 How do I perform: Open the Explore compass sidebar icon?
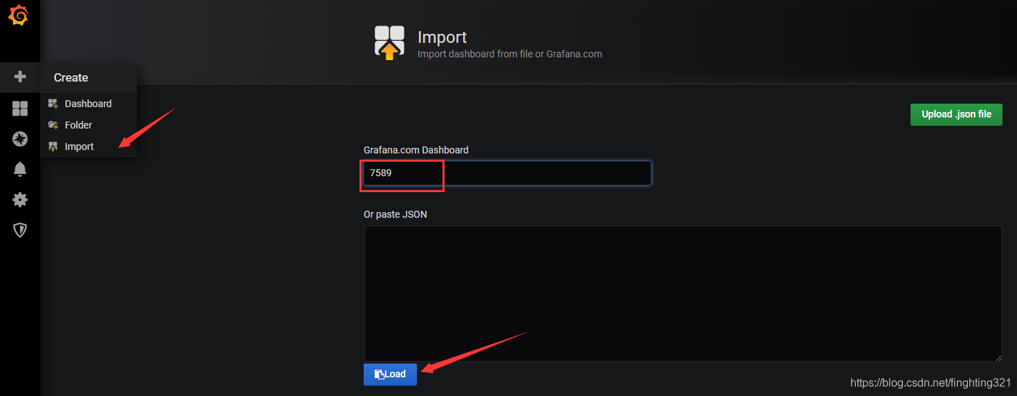tap(20, 139)
